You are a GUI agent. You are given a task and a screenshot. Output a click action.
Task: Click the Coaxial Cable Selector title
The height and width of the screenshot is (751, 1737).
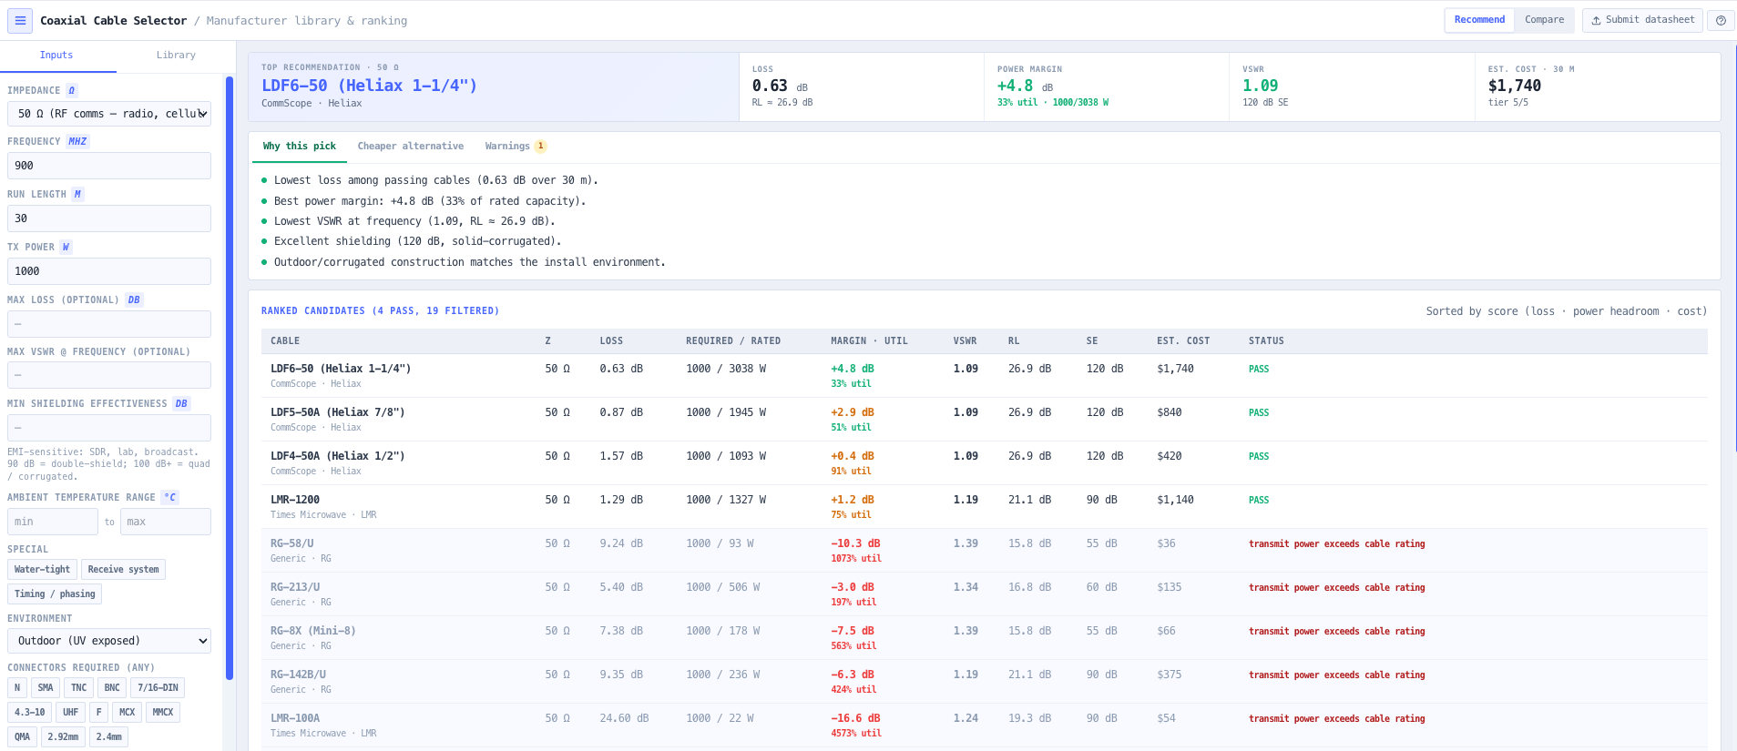[x=113, y=20]
